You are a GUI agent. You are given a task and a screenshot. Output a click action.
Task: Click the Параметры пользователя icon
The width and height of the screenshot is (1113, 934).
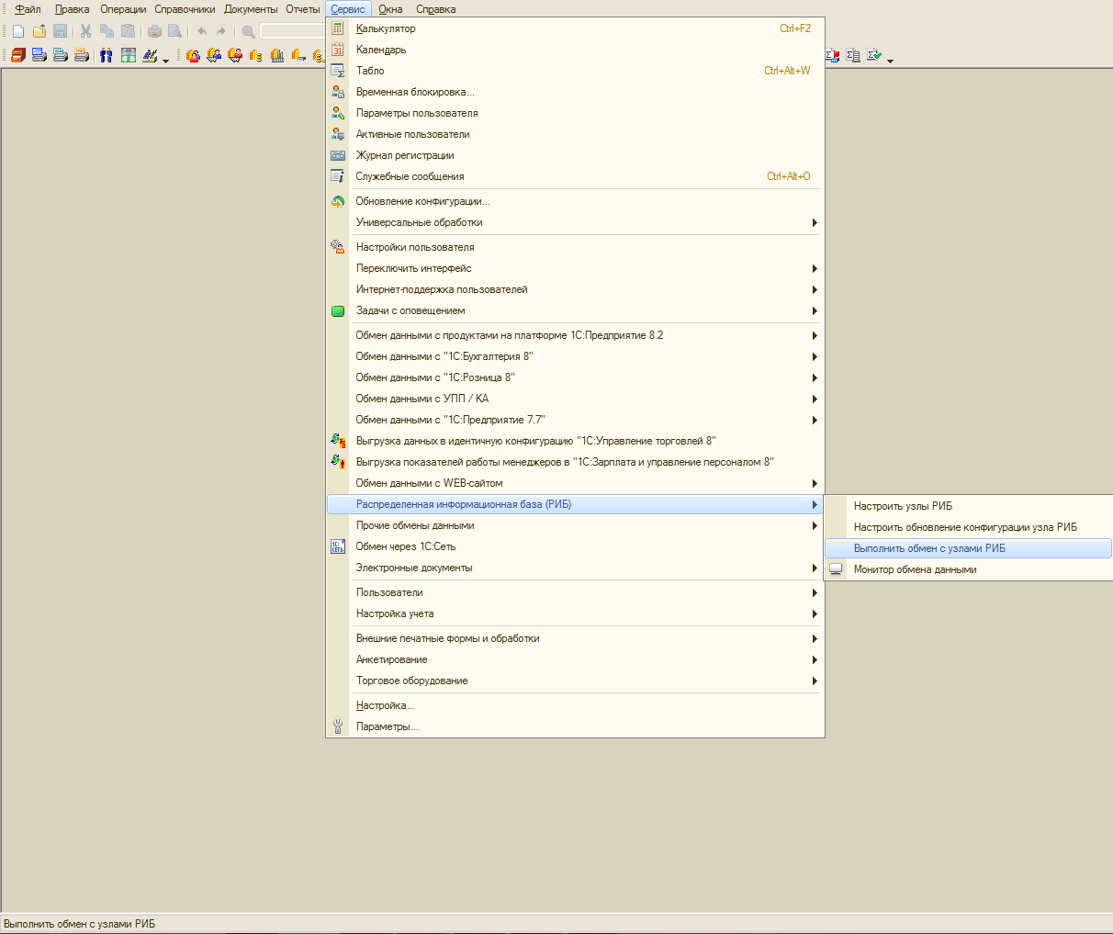click(x=338, y=113)
